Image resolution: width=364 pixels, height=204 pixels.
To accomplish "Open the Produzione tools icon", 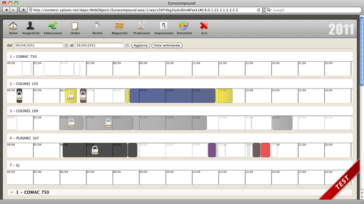I will 142,25.
